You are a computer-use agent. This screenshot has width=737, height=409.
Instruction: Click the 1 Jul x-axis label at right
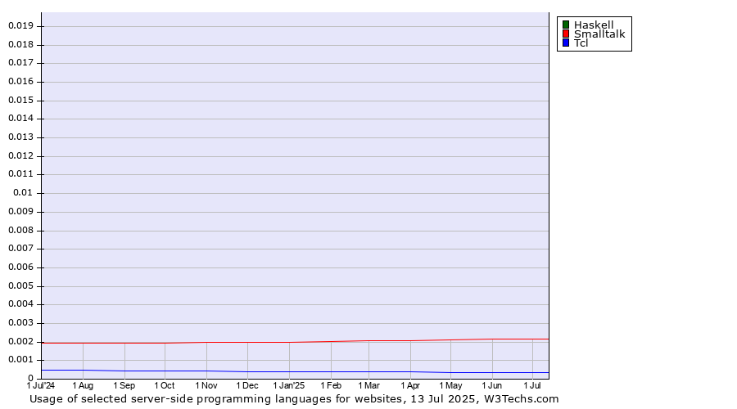[532, 385]
